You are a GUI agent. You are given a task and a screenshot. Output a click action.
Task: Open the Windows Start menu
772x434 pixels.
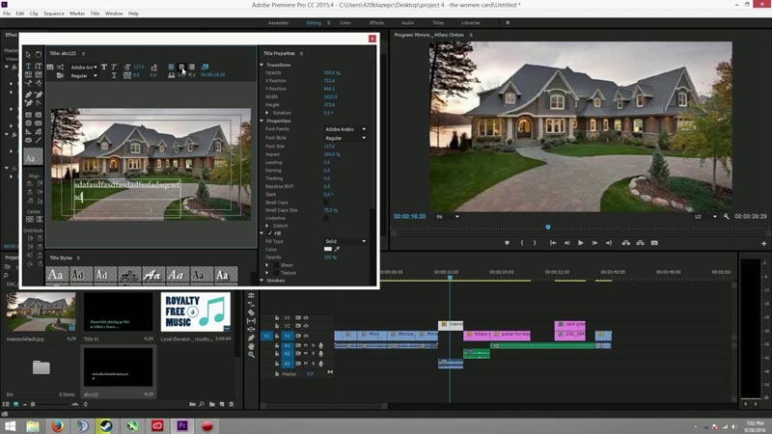click(10, 425)
